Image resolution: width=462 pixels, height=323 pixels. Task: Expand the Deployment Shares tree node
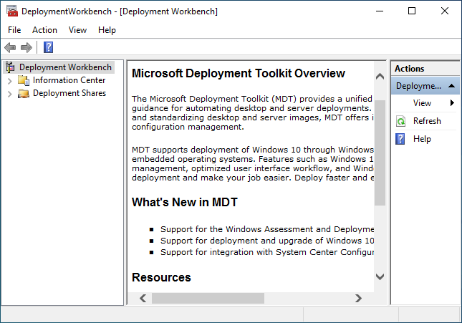click(x=10, y=94)
